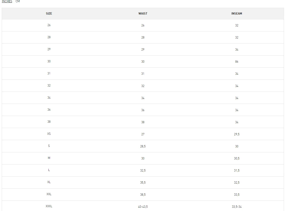Viewport: 286px width, 211px height.
Task: Click the INSEAM column header
Action: (x=237, y=14)
